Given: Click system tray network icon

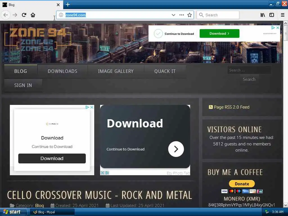Looking at the screenshot, I should pos(267,212).
